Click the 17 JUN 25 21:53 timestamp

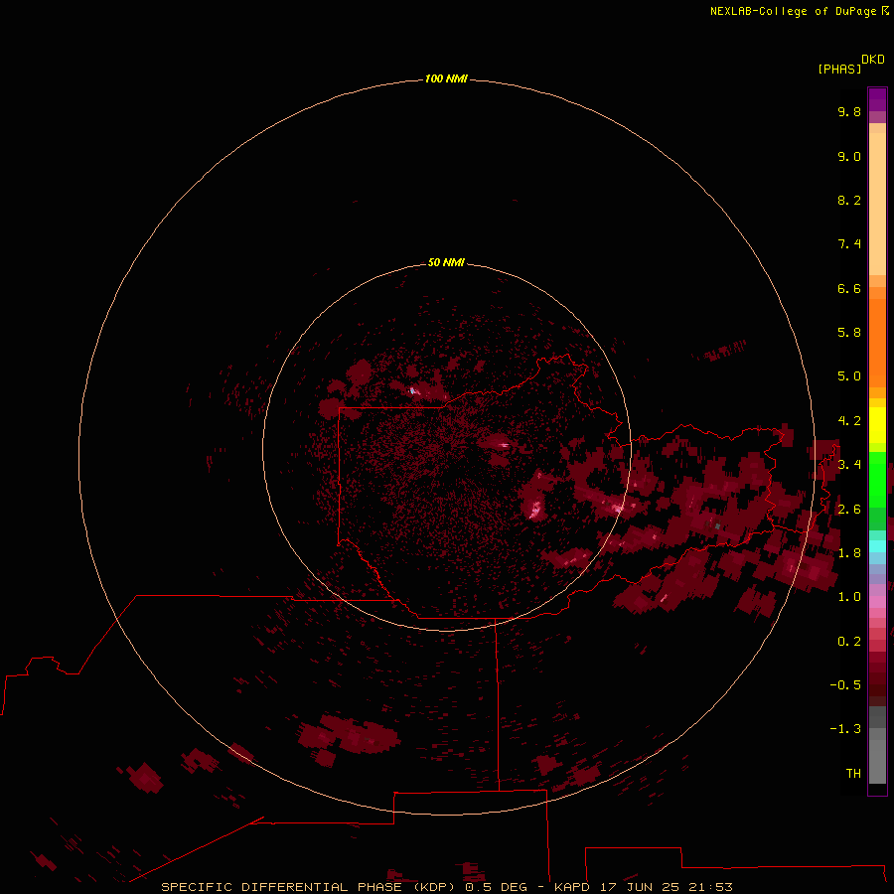(x=666, y=887)
